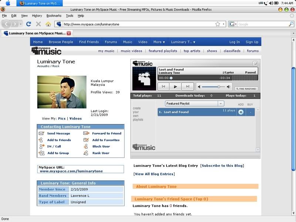Open the Bookmarks menu

pos(54,16)
